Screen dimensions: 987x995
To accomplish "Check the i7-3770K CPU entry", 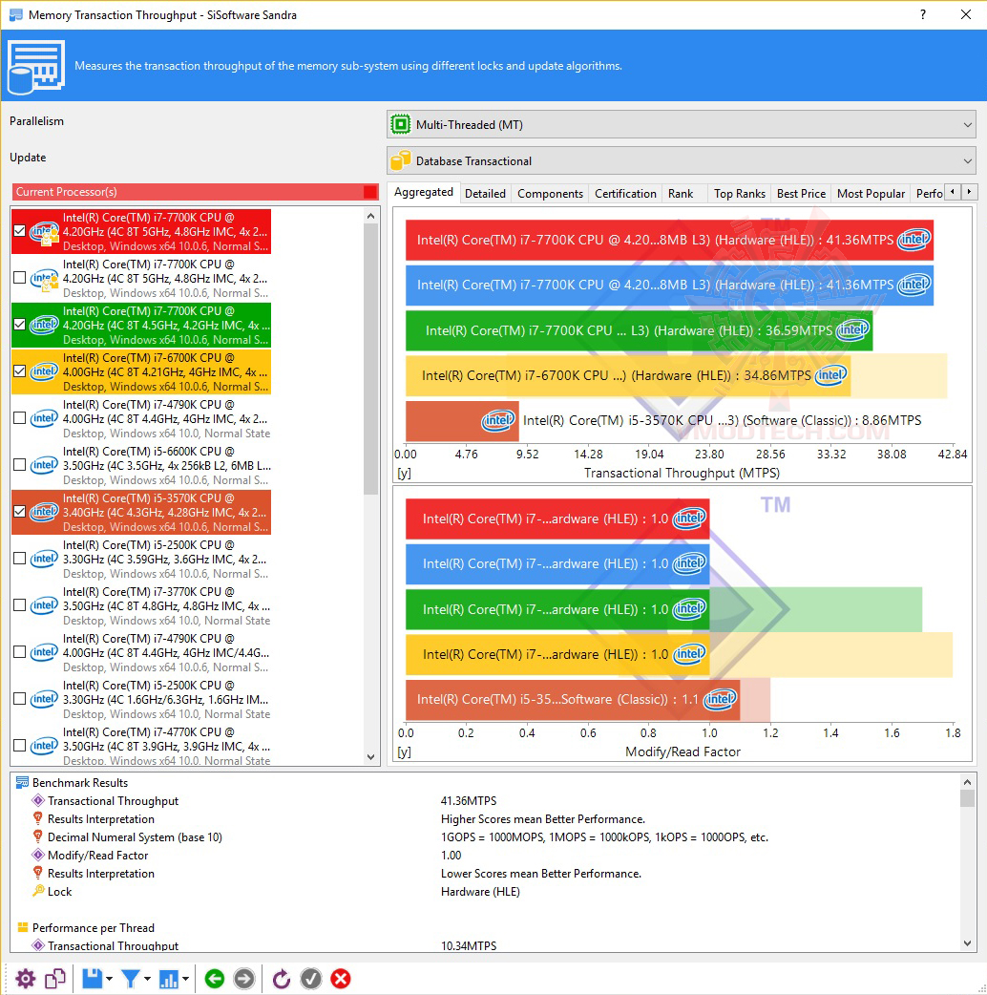I will tap(20, 605).
